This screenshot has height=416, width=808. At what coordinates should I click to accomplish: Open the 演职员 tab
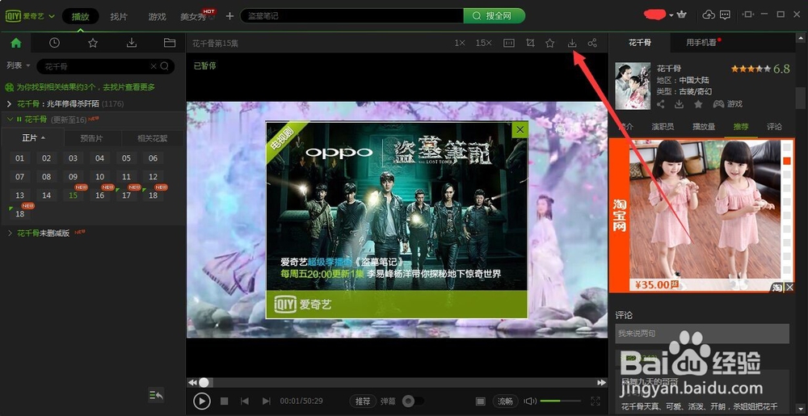point(663,126)
